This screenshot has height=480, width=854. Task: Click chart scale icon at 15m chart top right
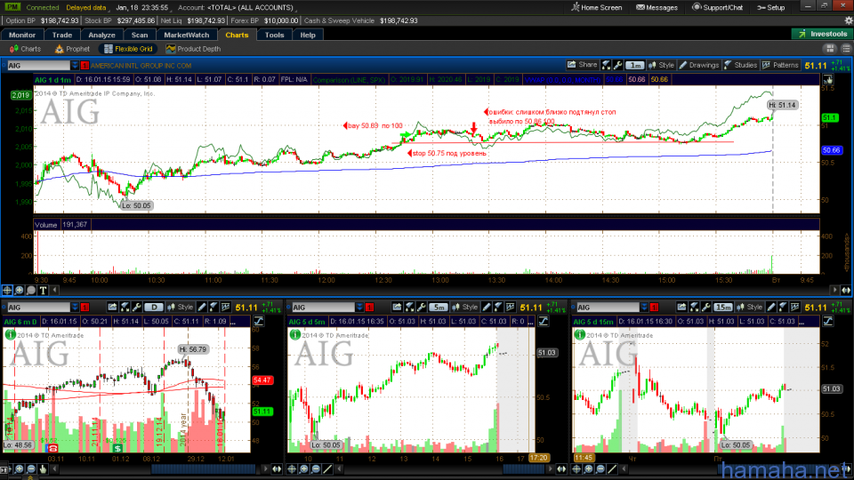pos(828,322)
